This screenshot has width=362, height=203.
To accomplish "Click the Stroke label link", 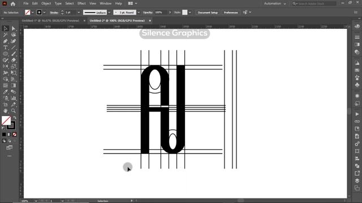I will (54, 12).
